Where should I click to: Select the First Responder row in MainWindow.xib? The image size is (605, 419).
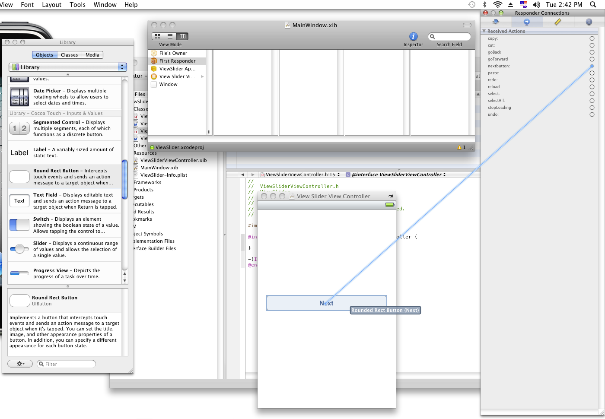(178, 61)
